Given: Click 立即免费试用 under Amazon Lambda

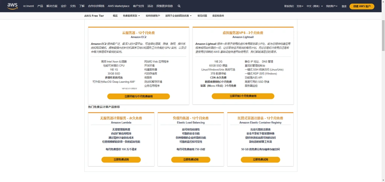Looking at the screenshot, I should click(x=121, y=160).
